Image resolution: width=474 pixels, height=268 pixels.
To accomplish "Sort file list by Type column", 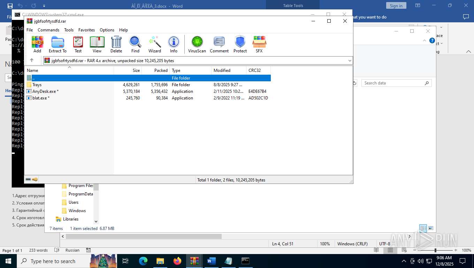I will (x=191, y=70).
